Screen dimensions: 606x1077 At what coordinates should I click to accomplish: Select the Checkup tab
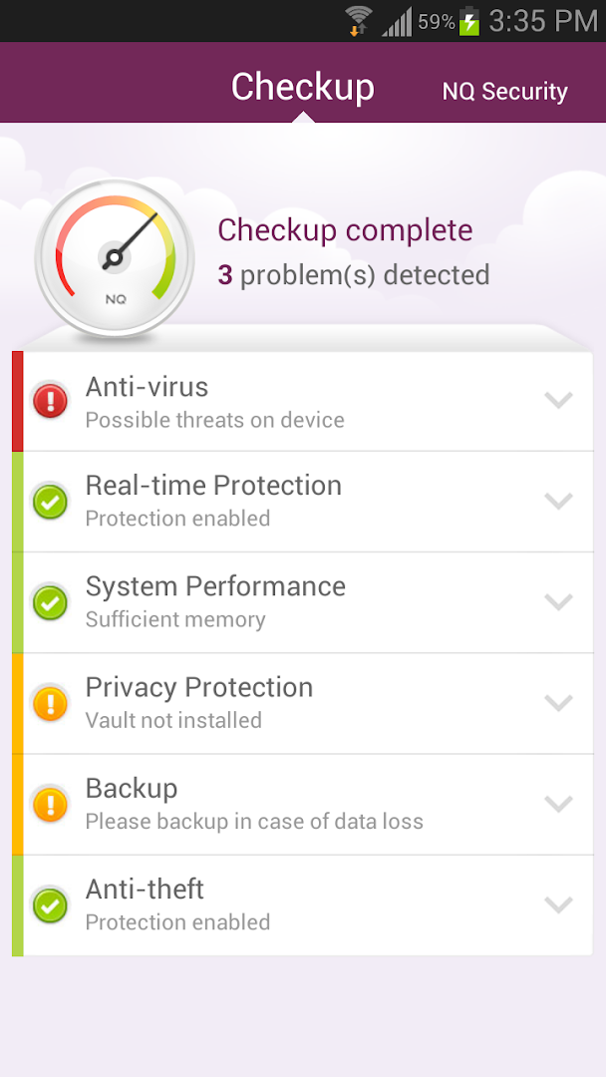tap(303, 88)
